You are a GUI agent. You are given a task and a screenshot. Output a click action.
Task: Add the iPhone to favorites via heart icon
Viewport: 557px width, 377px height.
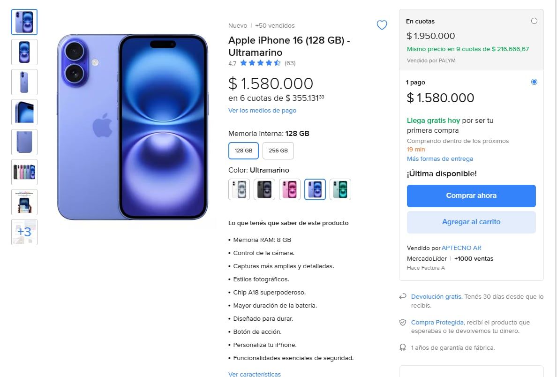click(x=382, y=25)
